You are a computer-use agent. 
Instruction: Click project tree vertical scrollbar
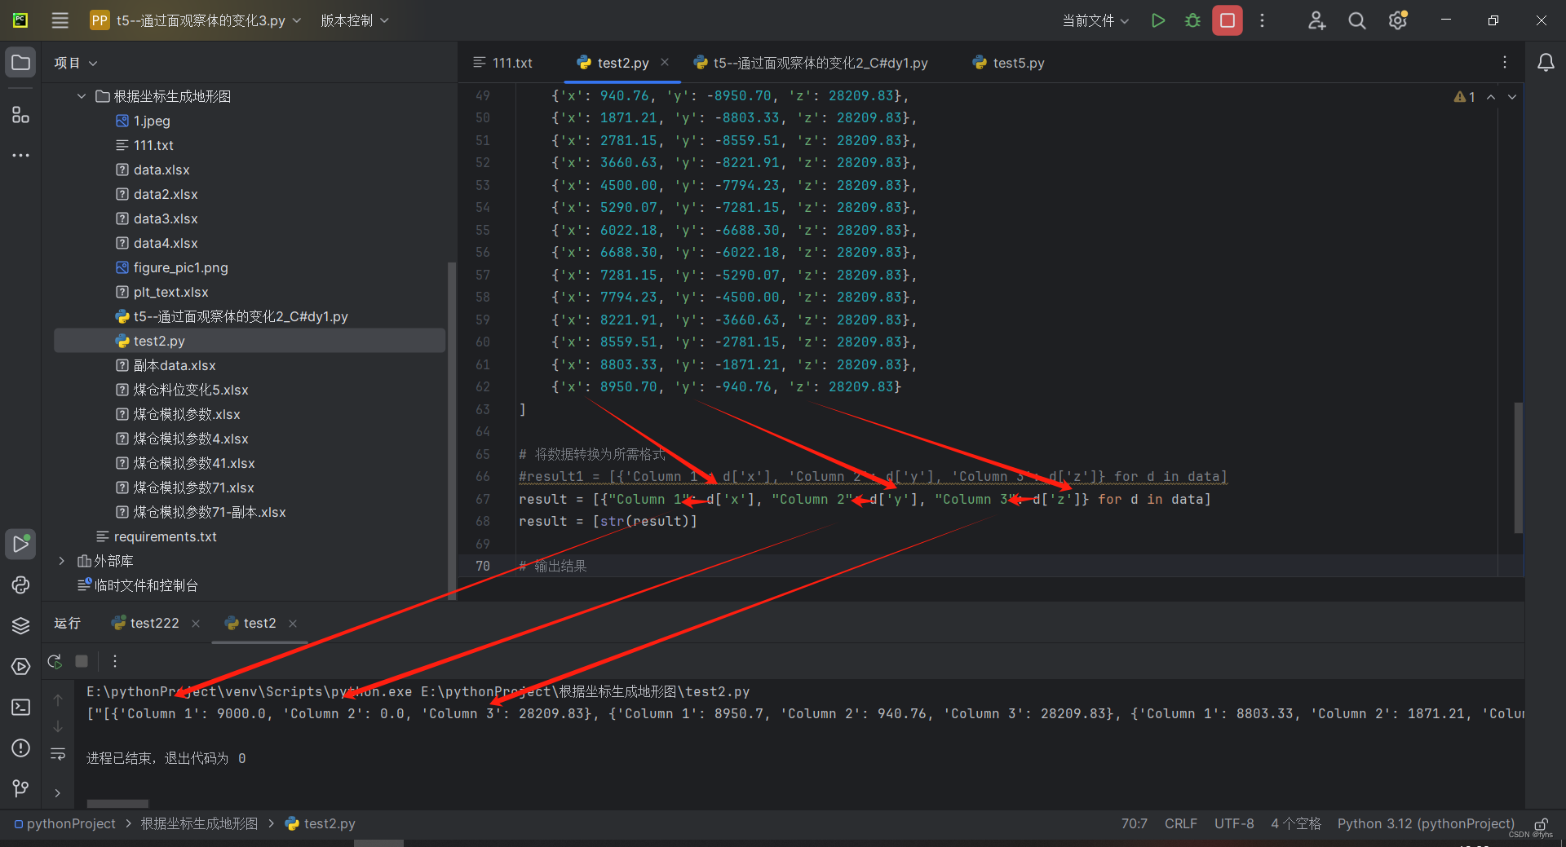pyautogui.click(x=452, y=430)
